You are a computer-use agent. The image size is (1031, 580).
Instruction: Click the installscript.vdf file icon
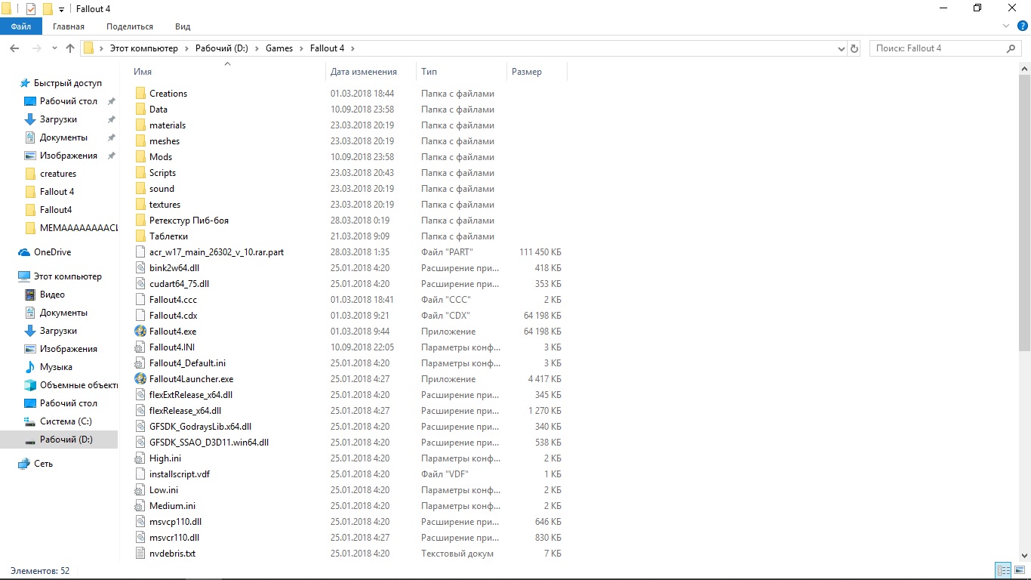(140, 474)
